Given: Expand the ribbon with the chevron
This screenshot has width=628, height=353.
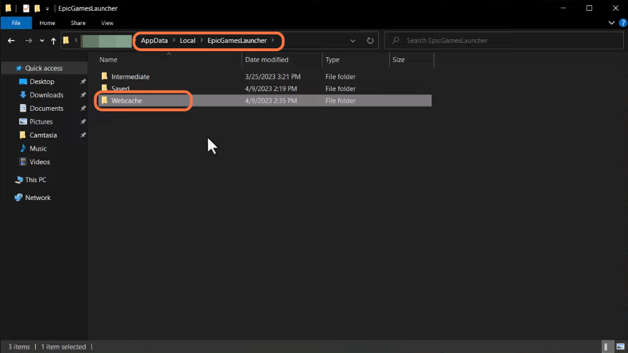Looking at the screenshot, I should coord(611,23).
